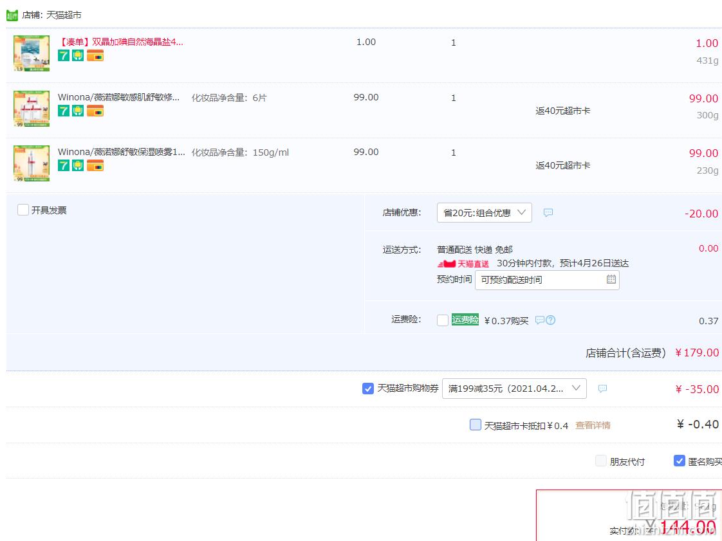
Task: Expand the 满199减35元 coupon dropdown
Action: click(514, 389)
